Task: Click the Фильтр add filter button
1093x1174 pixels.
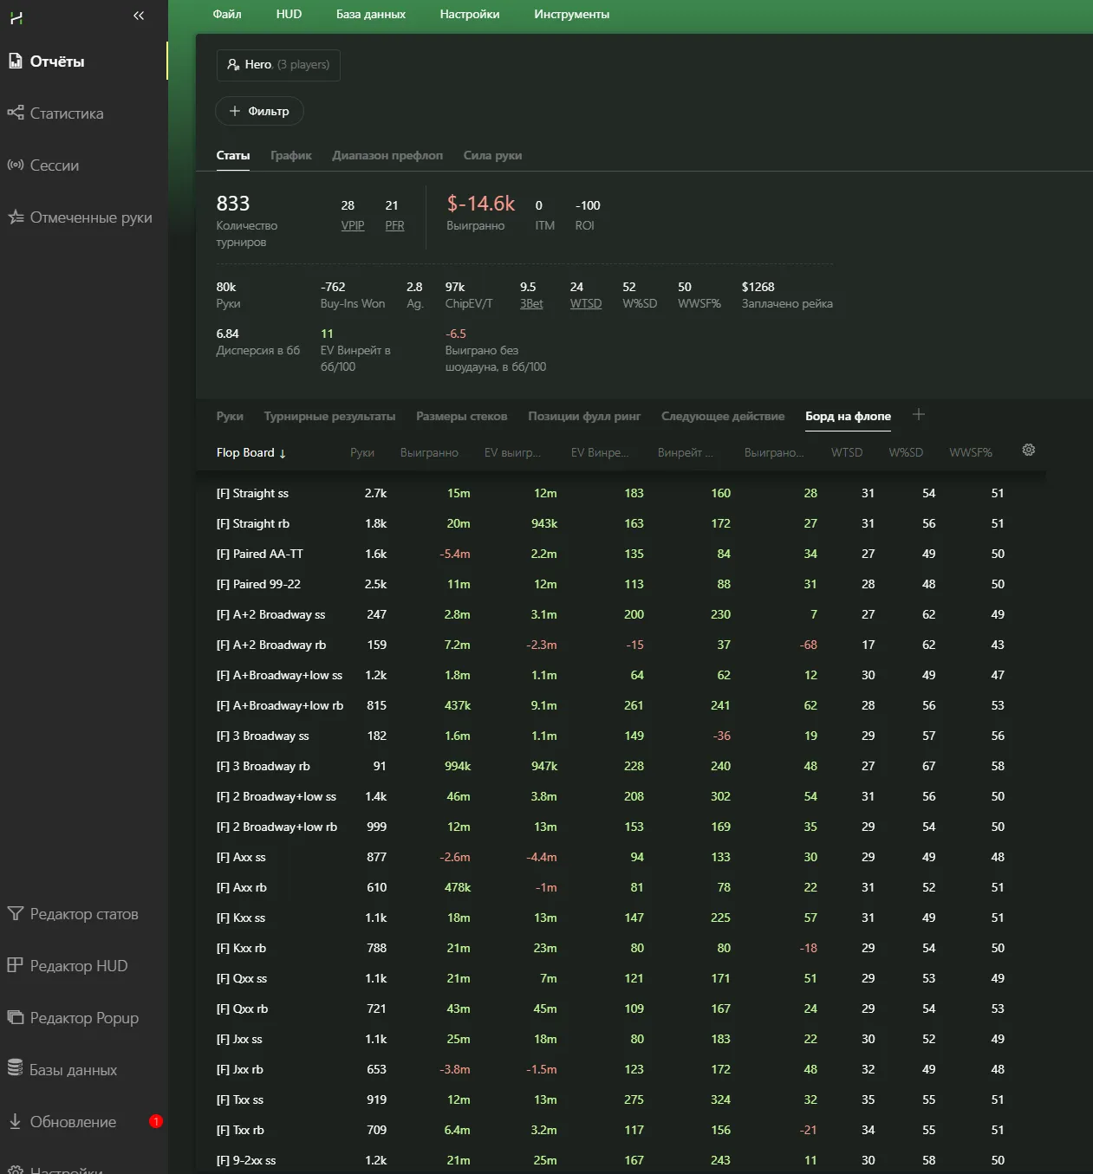Action: coord(259,111)
